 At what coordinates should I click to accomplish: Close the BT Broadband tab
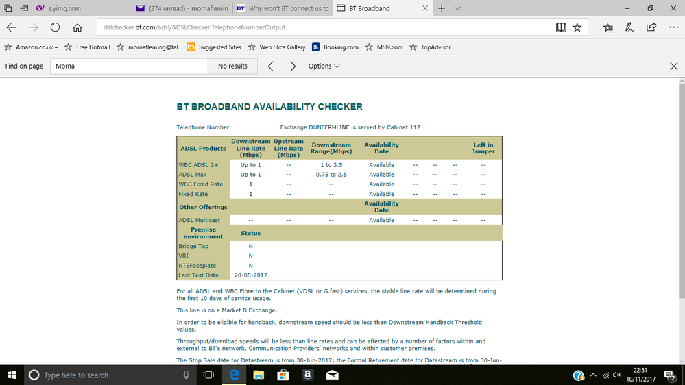pyautogui.click(x=424, y=8)
